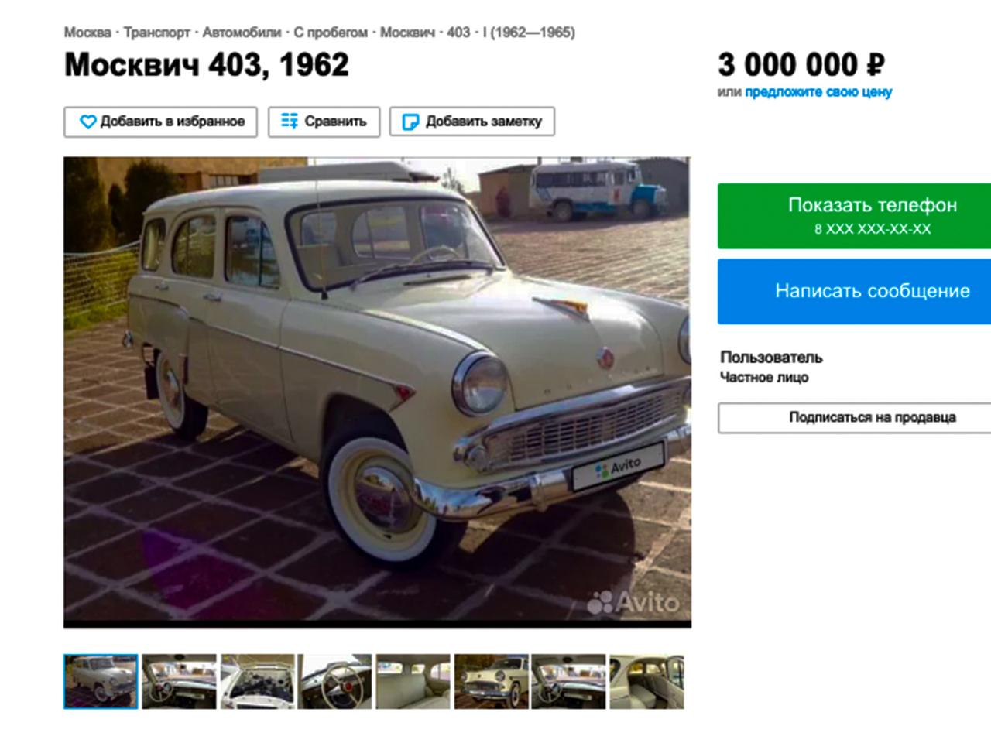
Task: Open the Транспорт breadcrumb link
Action: [x=156, y=33]
